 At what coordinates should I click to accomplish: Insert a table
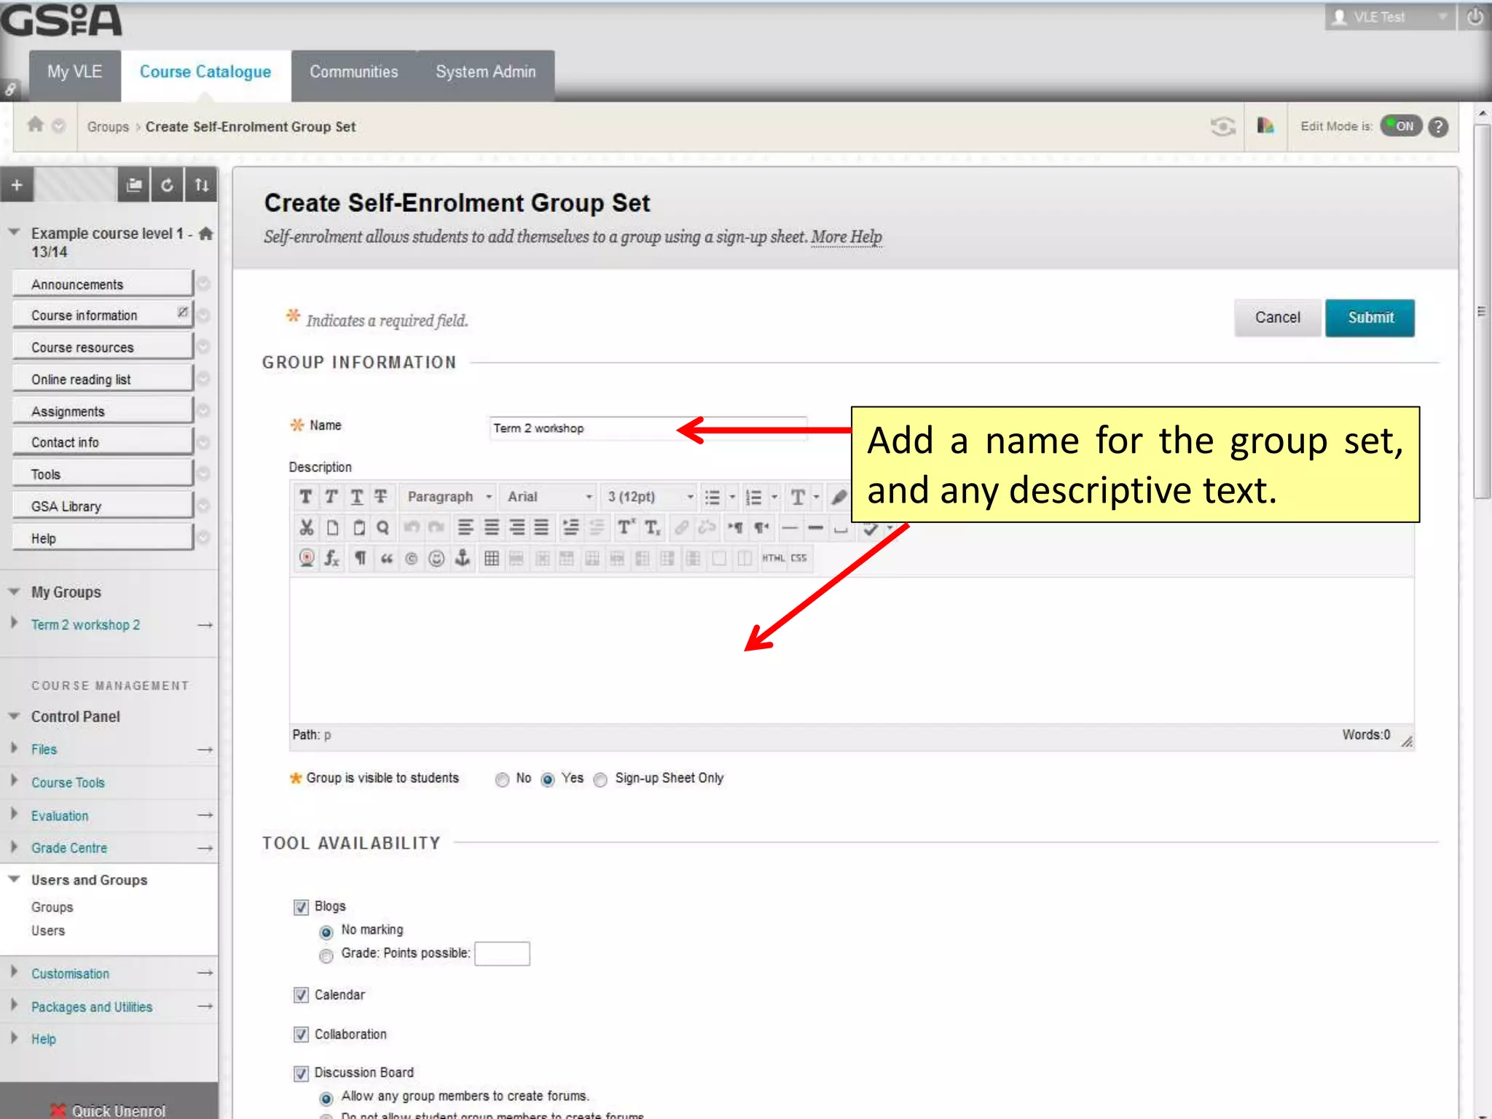tap(492, 559)
